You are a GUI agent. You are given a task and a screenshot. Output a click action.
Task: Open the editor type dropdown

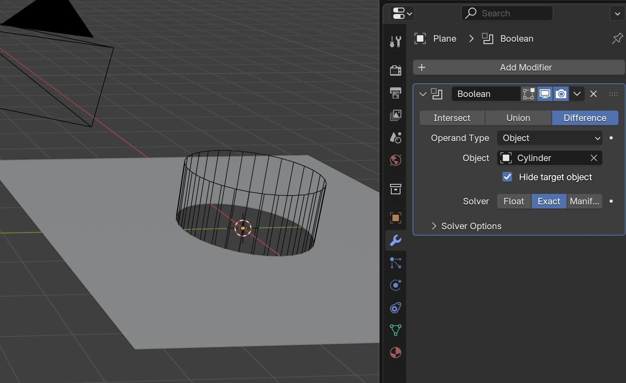[x=402, y=13]
